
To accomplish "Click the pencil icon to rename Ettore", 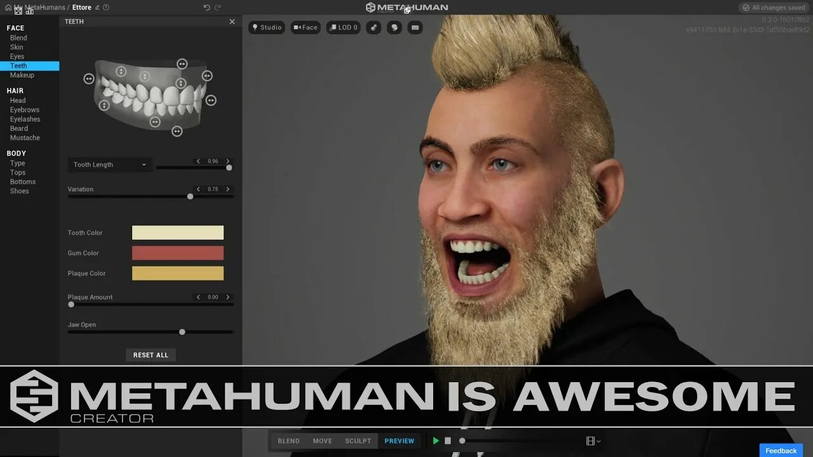I will (97, 8).
